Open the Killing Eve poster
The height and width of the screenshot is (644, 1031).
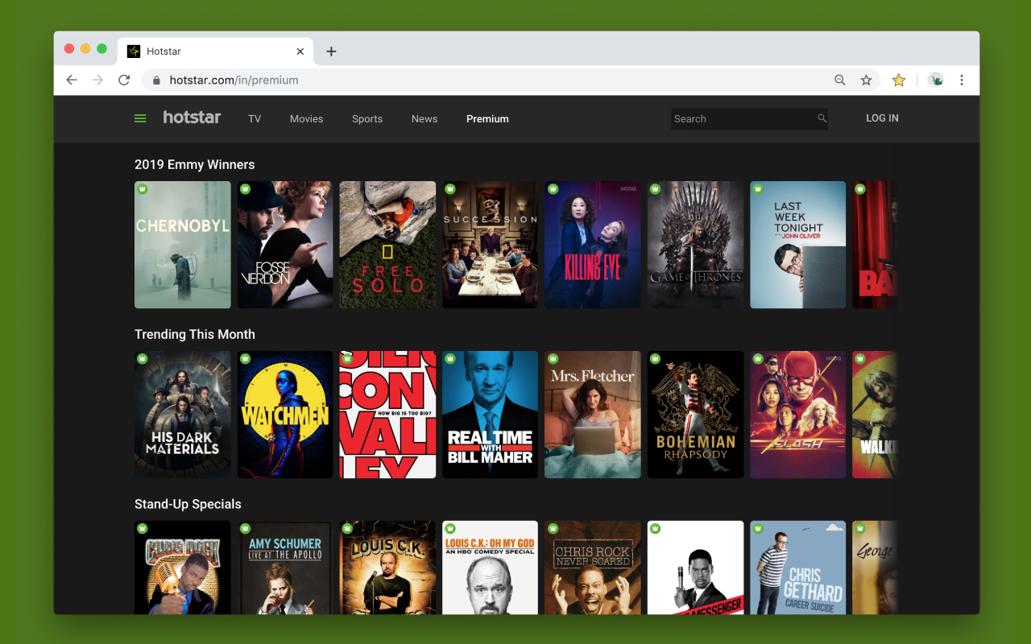coord(593,245)
